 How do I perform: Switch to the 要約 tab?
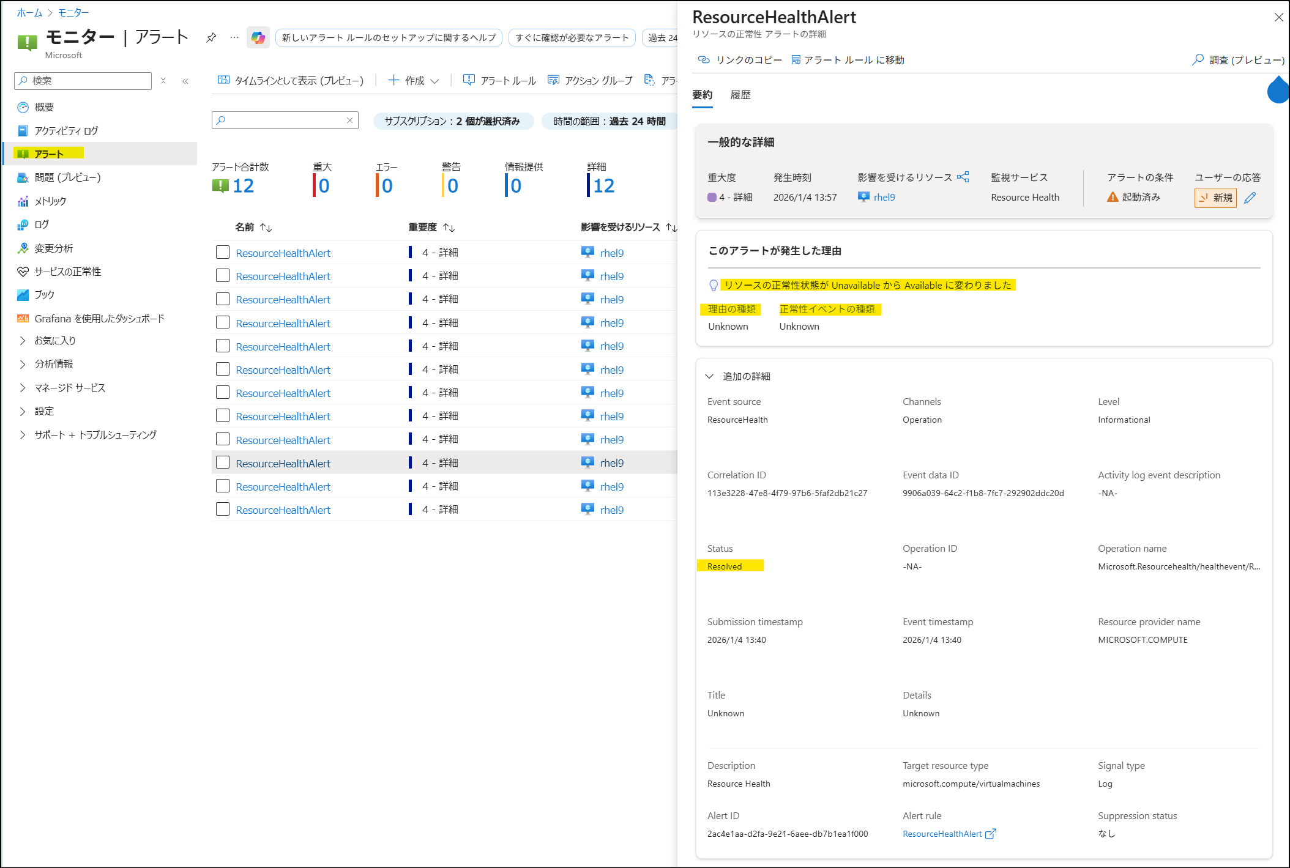pyautogui.click(x=703, y=95)
